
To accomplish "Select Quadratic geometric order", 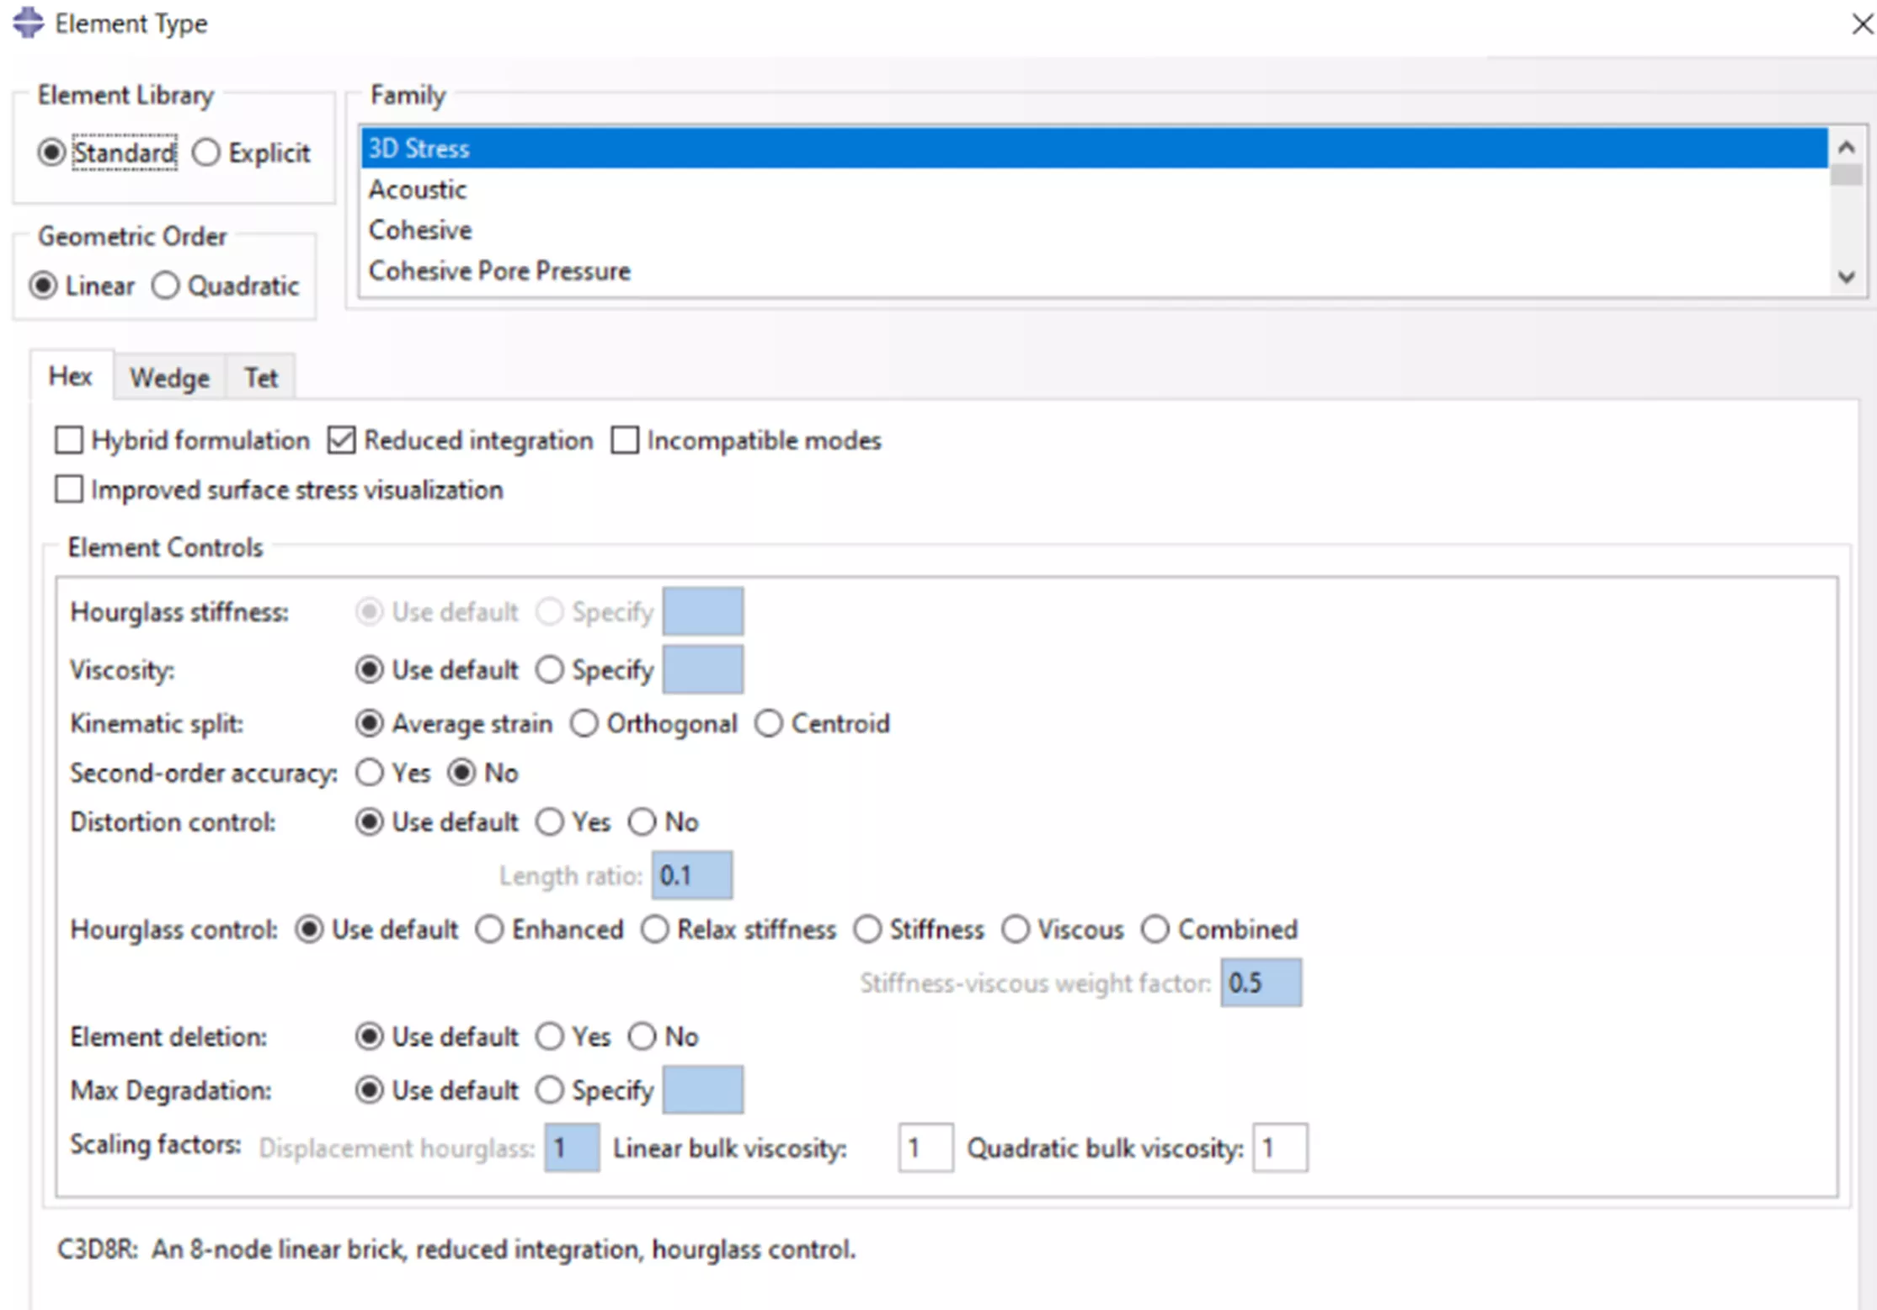I will click(x=164, y=286).
